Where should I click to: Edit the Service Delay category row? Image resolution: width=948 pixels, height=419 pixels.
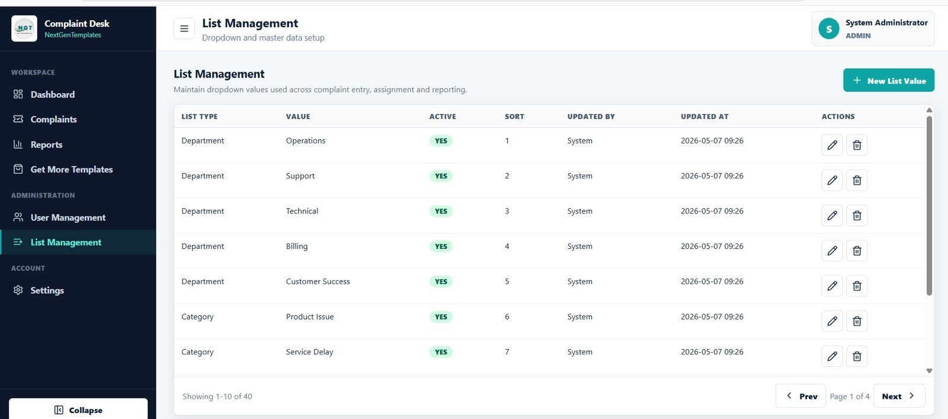click(x=832, y=356)
